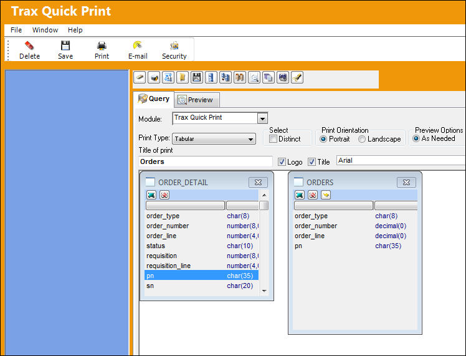Click the binoculars find icon
The height and width of the screenshot is (356, 466).
tap(239, 78)
